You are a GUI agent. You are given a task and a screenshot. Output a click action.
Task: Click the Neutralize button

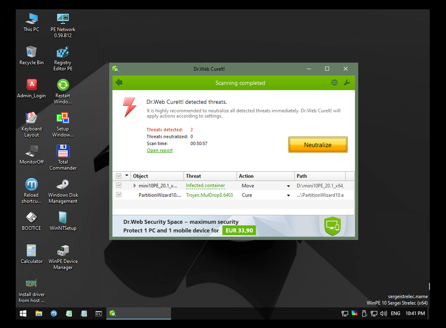[318, 145]
